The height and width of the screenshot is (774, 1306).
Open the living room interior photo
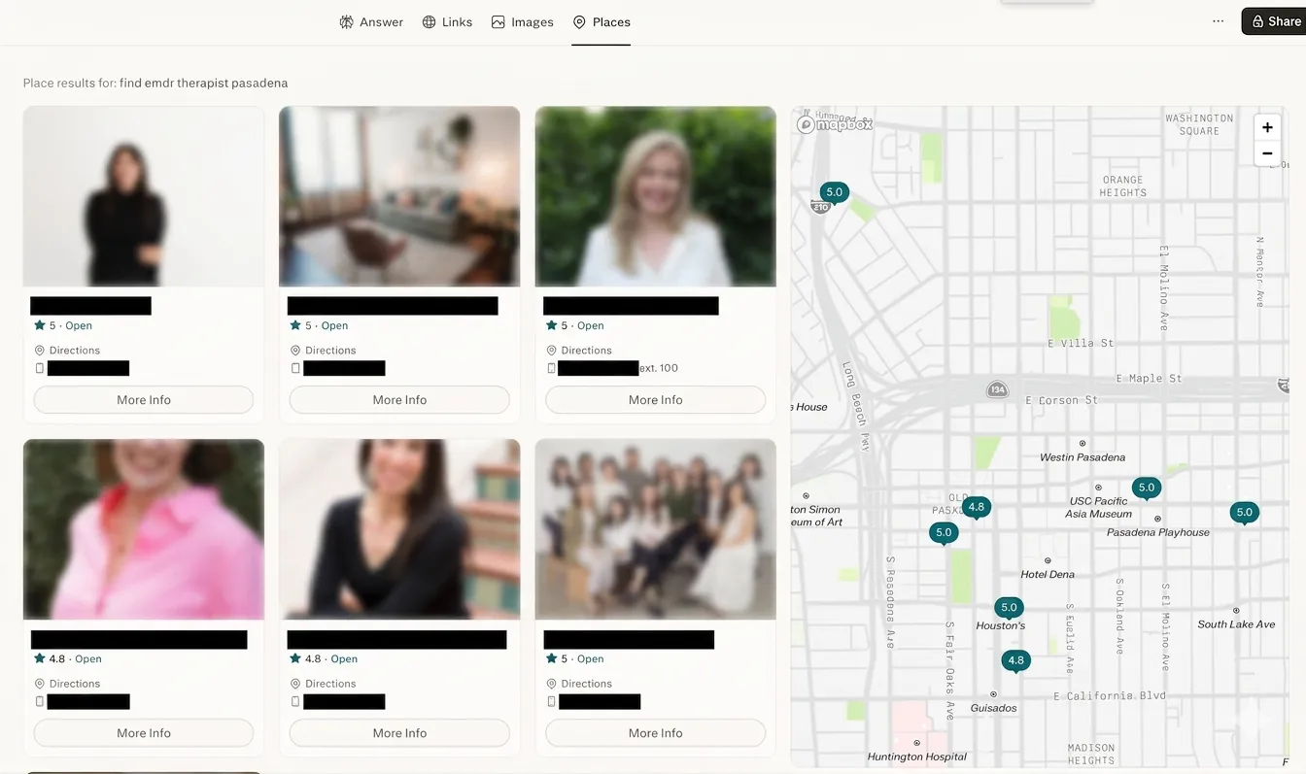(399, 196)
